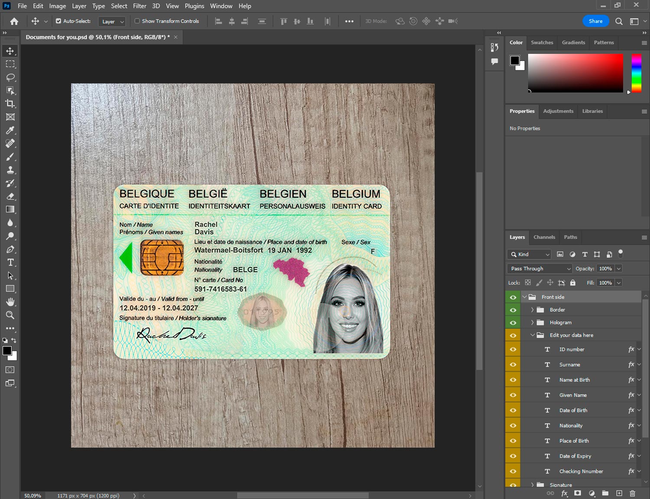Check the Show Transform Controls box
Viewport: 650px width, 499px height.
[x=137, y=21]
